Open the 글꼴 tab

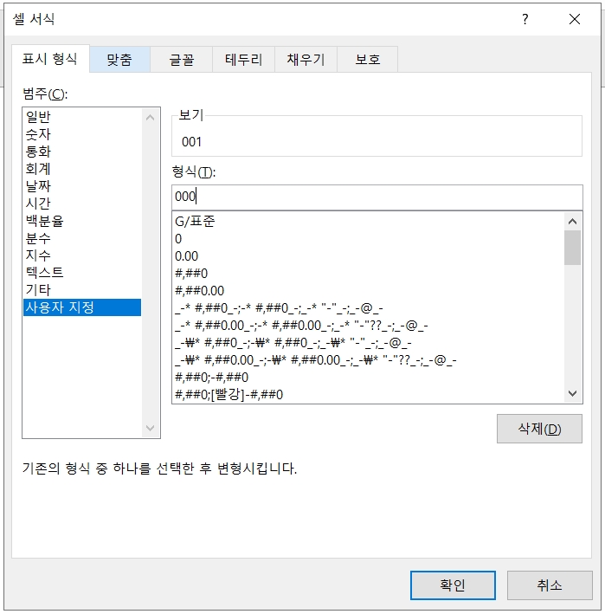click(x=181, y=60)
